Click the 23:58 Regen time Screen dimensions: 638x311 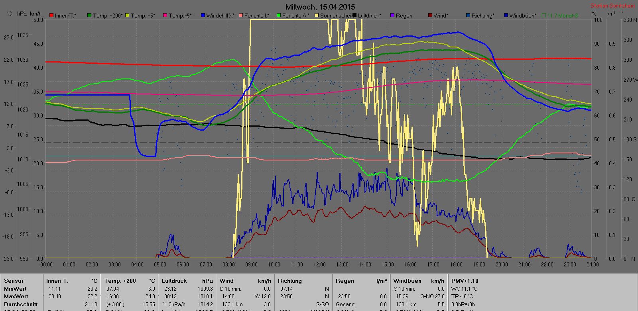[x=344, y=296]
